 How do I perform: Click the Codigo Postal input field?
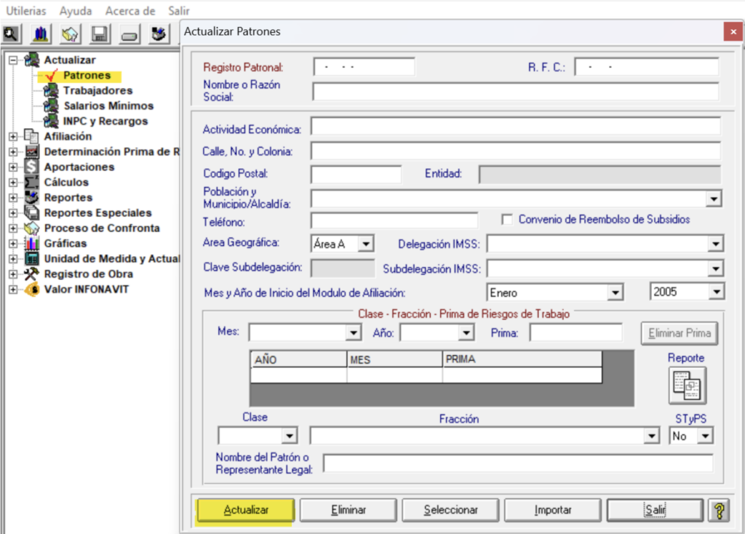click(x=356, y=175)
